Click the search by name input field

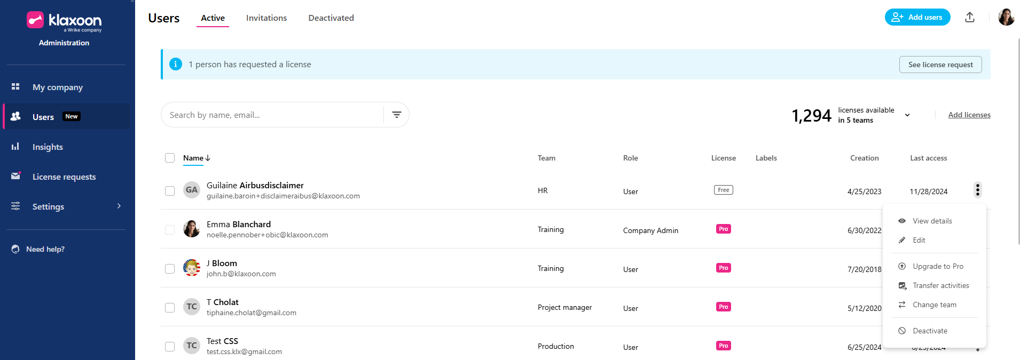(272, 115)
